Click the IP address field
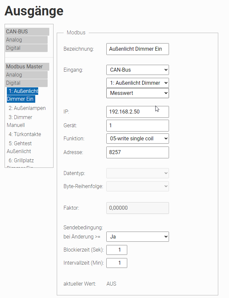 point(137,112)
